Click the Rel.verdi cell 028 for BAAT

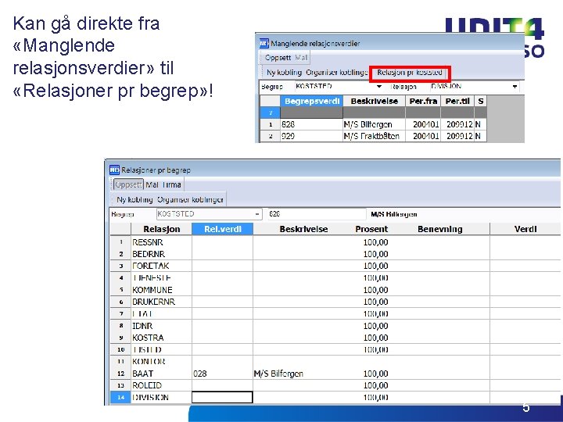pos(223,374)
